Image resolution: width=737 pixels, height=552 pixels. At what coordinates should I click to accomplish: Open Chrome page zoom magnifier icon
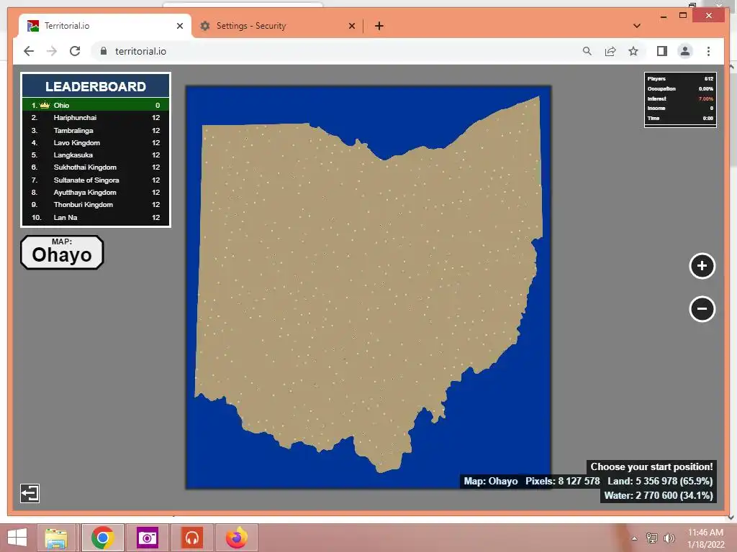point(587,51)
